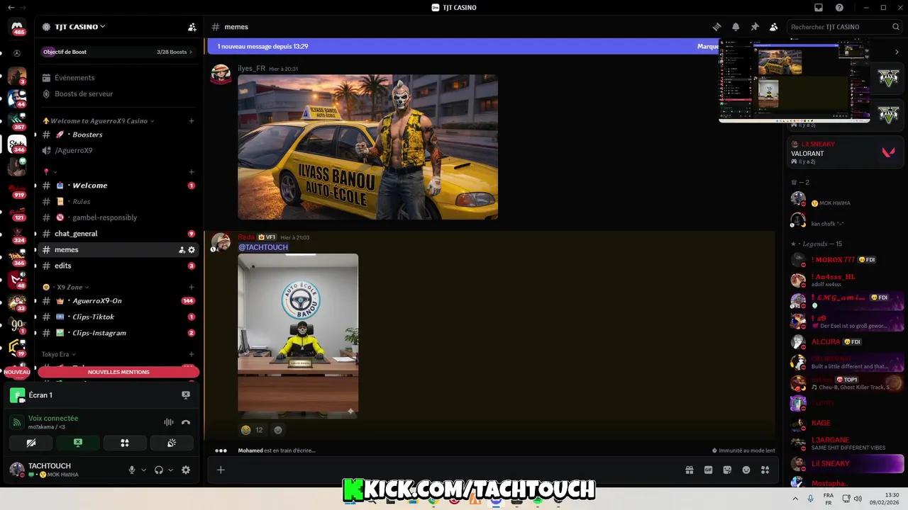The height and width of the screenshot is (510, 908).
Task: Open gambel-responsibly channel
Action: (x=117, y=217)
